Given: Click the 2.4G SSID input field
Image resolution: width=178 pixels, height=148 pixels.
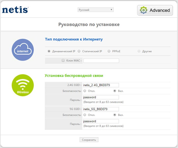Looking at the screenshot, I should pyautogui.click(x=101, y=85).
